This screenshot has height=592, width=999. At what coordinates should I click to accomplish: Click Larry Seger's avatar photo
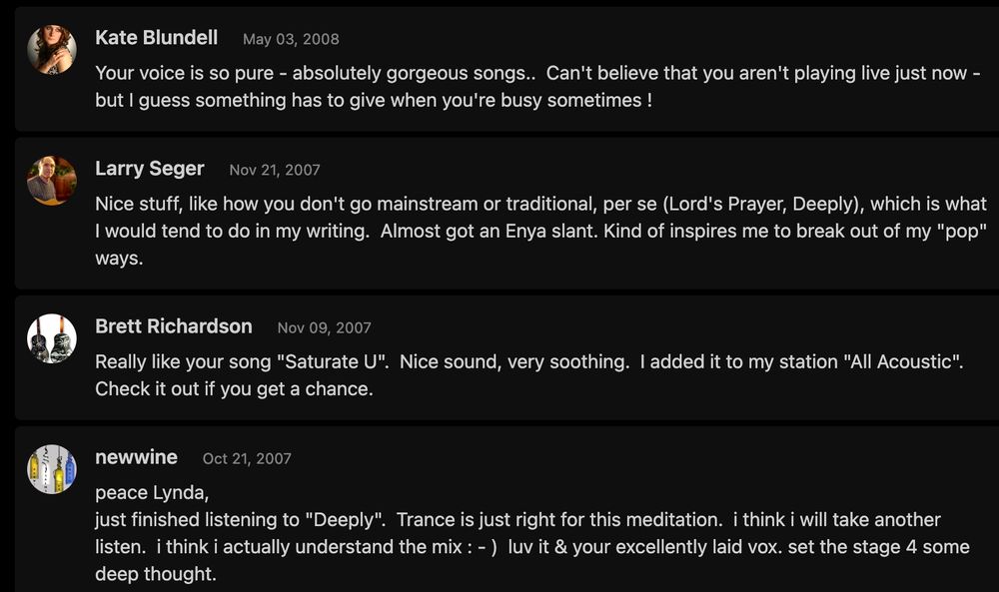(x=52, y=181)
